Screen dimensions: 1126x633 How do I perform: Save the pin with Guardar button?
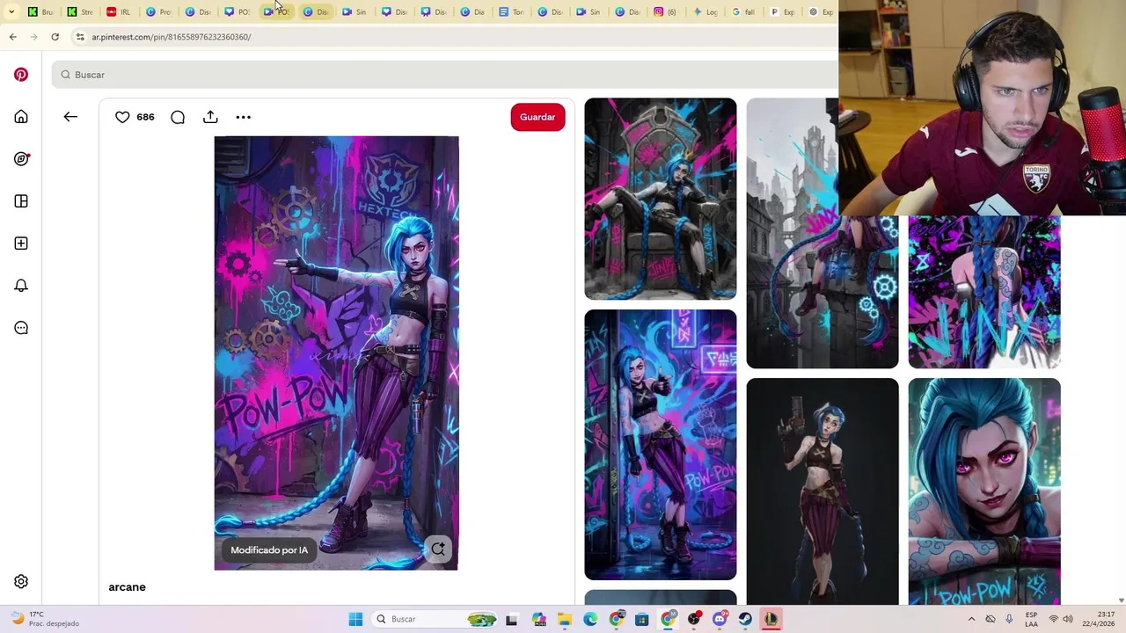tap(537, 117)
